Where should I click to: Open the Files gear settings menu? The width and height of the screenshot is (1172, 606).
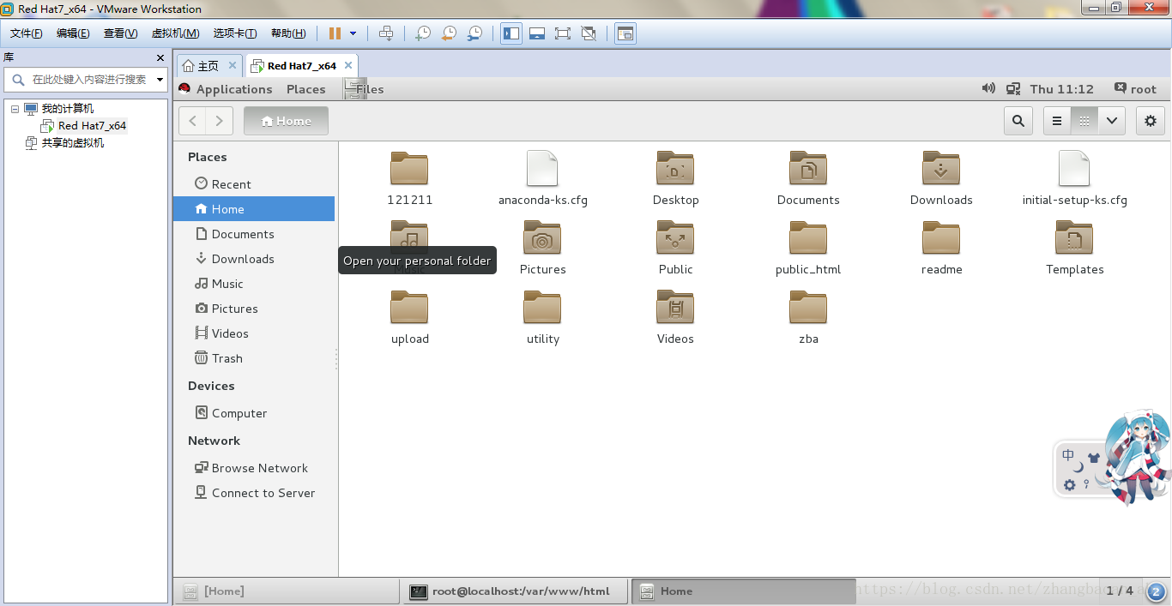(x=1151, y=121)
